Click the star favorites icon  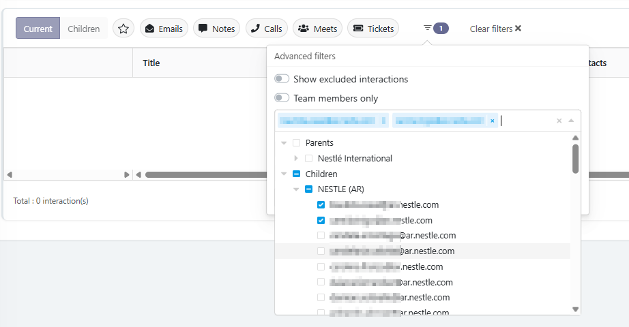coord(123,29)
